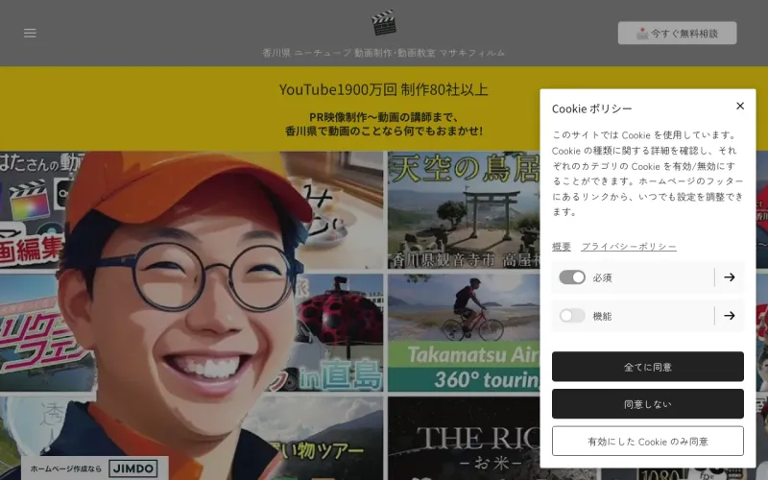Click the clapperboard site logo
The width and height of the screenshot is (768, 480).
tap(383, 22)
